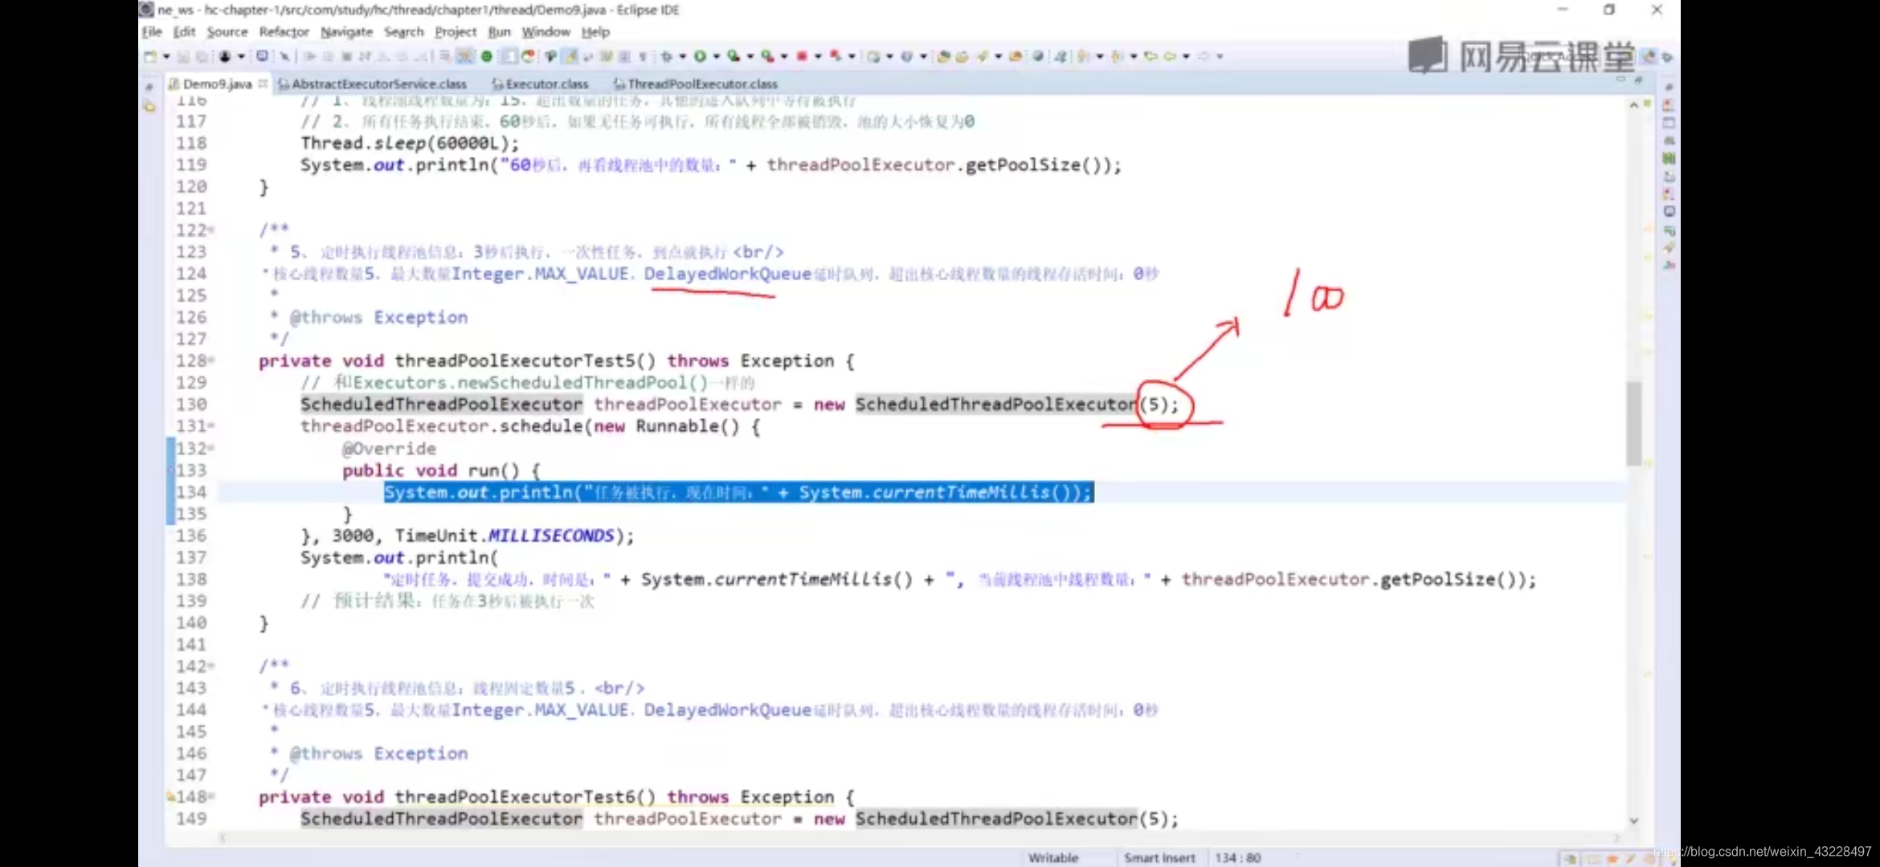The height and width of the screenshot is (867, 1880).
Task: Click the Open Task folder icon
Action: pyautogui.click(x=962, y=56)
